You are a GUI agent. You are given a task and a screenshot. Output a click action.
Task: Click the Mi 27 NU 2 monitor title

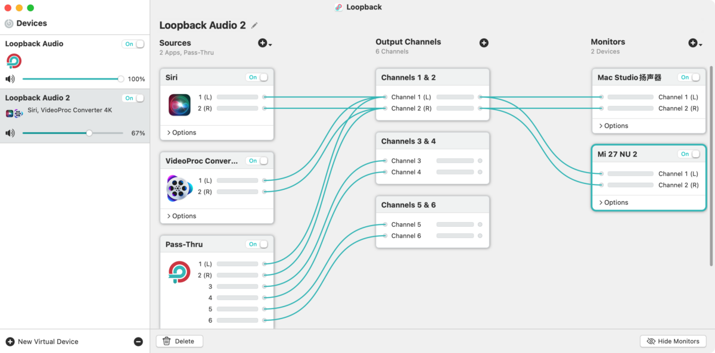617,154
